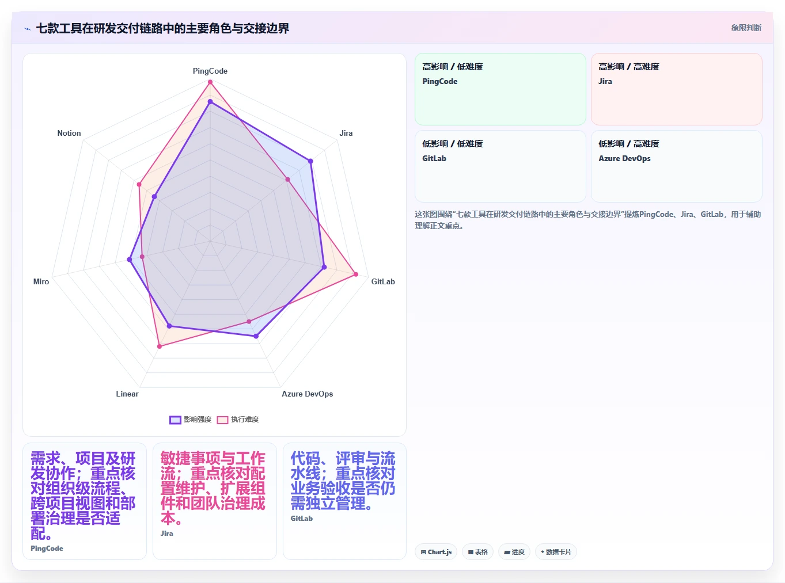This screenshot has height=583, width=785.
Task: Toggle the 执行难度 legend swatch
Action: (x=222, y=420)
